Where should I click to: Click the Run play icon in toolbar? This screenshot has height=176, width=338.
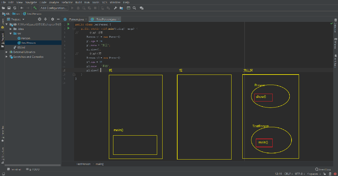73,8
